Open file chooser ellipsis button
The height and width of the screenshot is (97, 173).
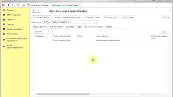click(x=98, y=22)
